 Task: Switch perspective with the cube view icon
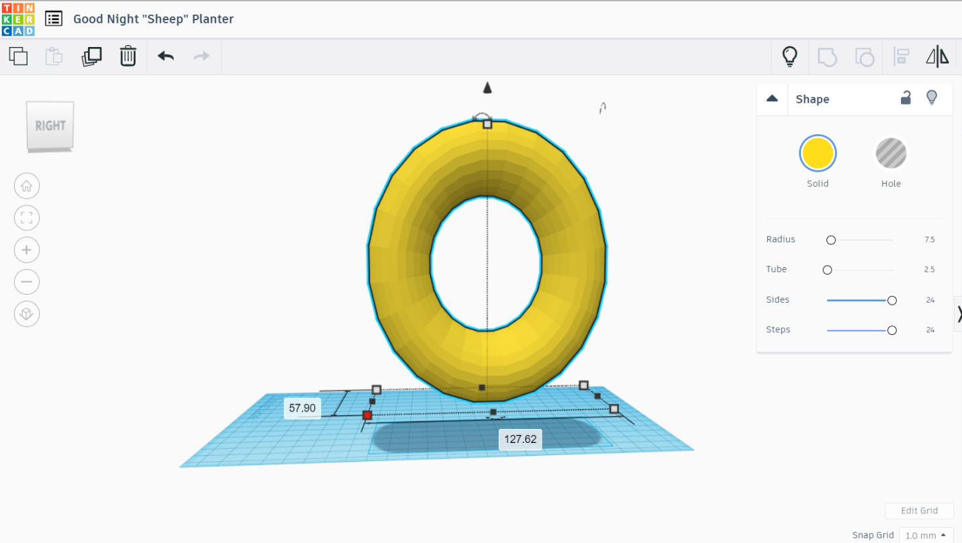click(27, 314)
